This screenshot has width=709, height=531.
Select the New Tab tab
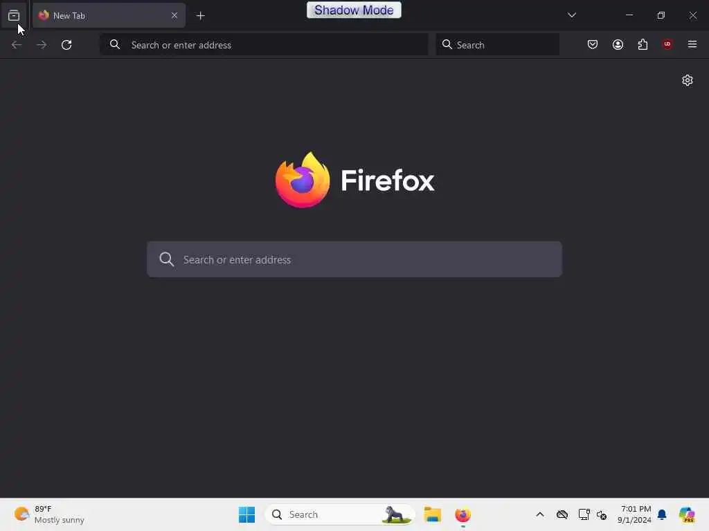pyautogui.click(x=109, y=15)
